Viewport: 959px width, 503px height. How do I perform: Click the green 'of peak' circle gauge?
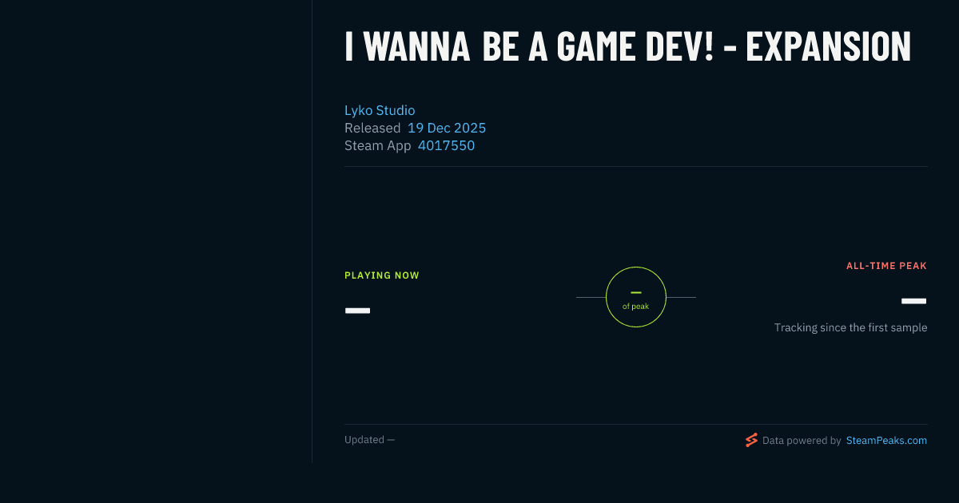click(636, 297)
